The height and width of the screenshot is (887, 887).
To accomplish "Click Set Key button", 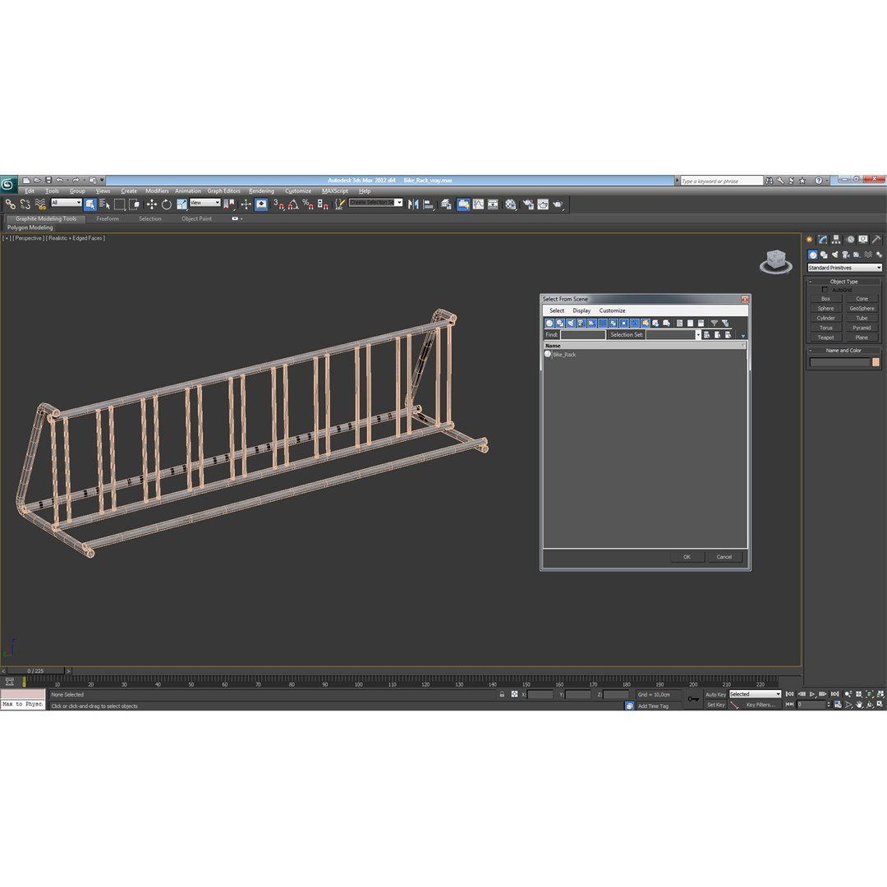I will 715,705.
